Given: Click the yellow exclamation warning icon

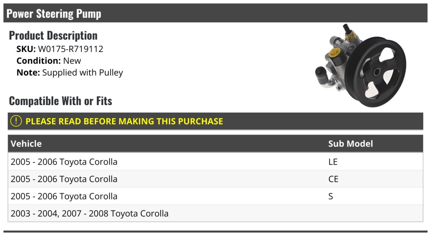Looking at the screenshot, I should coord(16,121).
